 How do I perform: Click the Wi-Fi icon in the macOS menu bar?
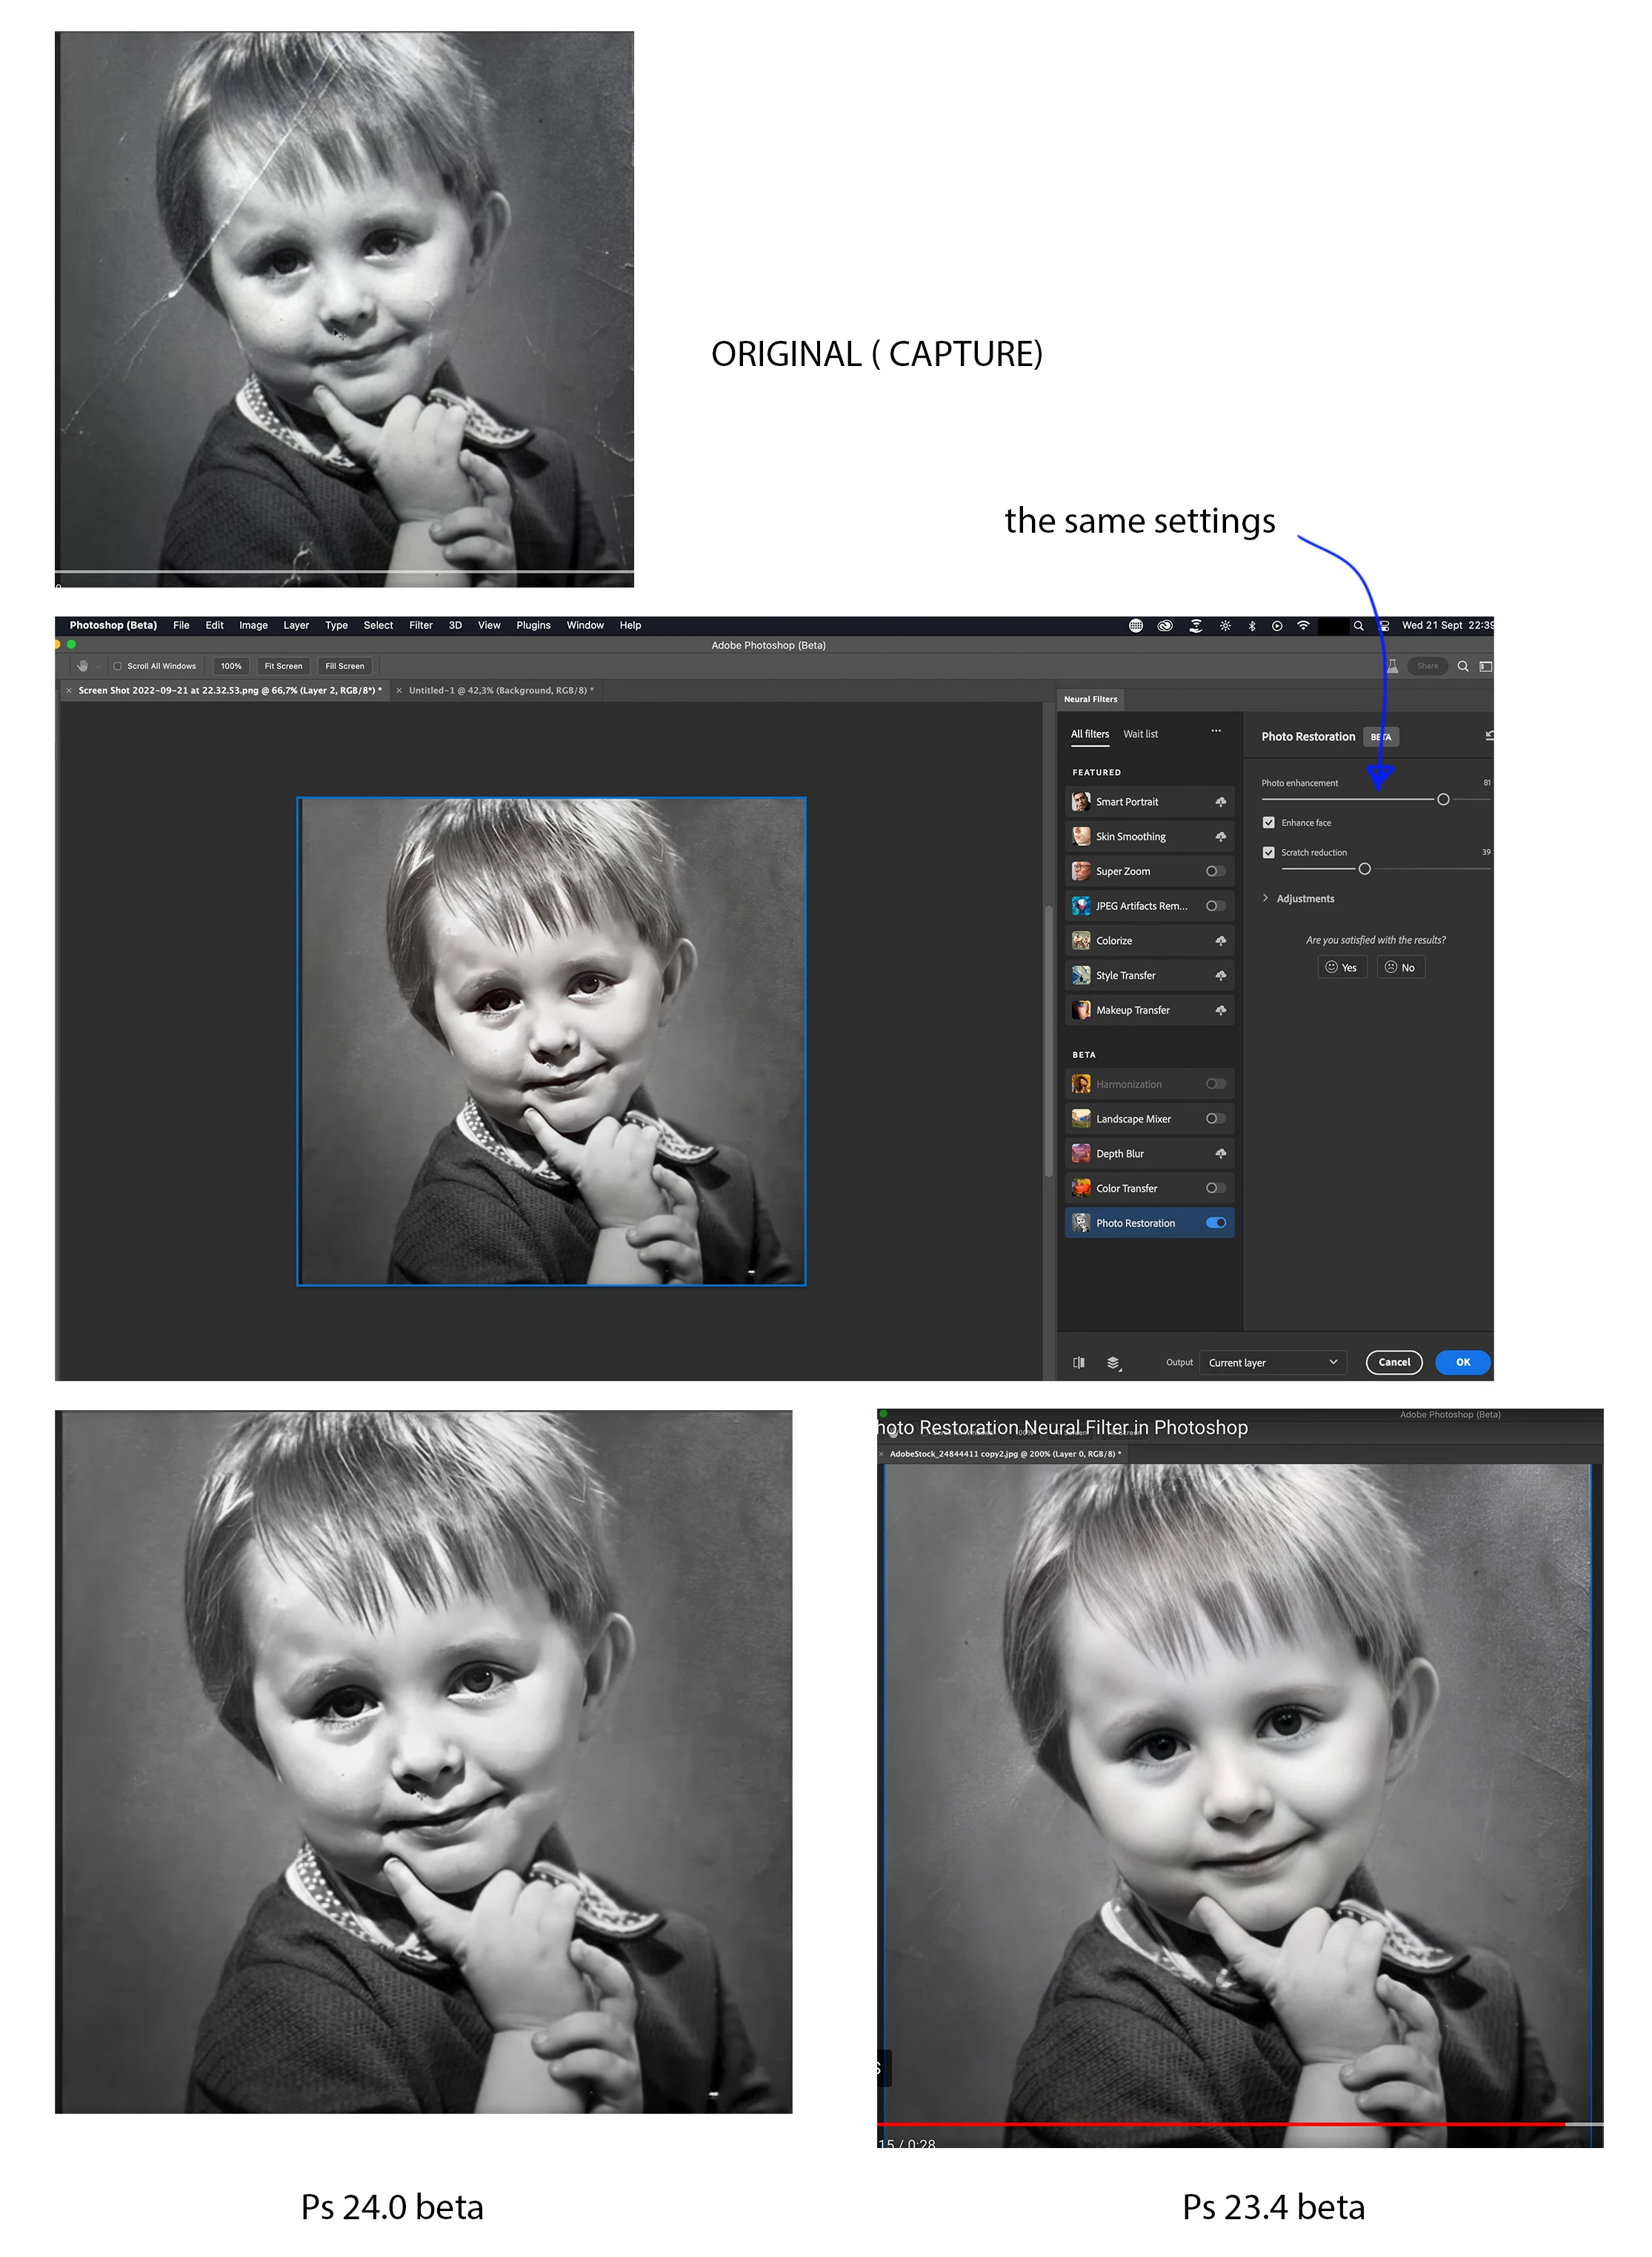click(x=1303, y=625)
